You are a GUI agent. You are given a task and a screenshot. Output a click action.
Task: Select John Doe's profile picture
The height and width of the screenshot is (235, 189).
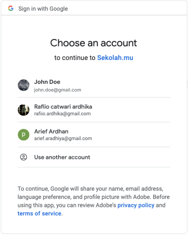pos(24,85)
